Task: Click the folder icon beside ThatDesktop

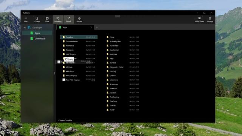Action: [x=107, y=97]
